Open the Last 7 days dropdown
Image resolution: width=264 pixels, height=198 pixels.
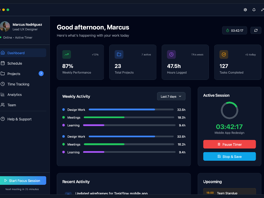171,96
